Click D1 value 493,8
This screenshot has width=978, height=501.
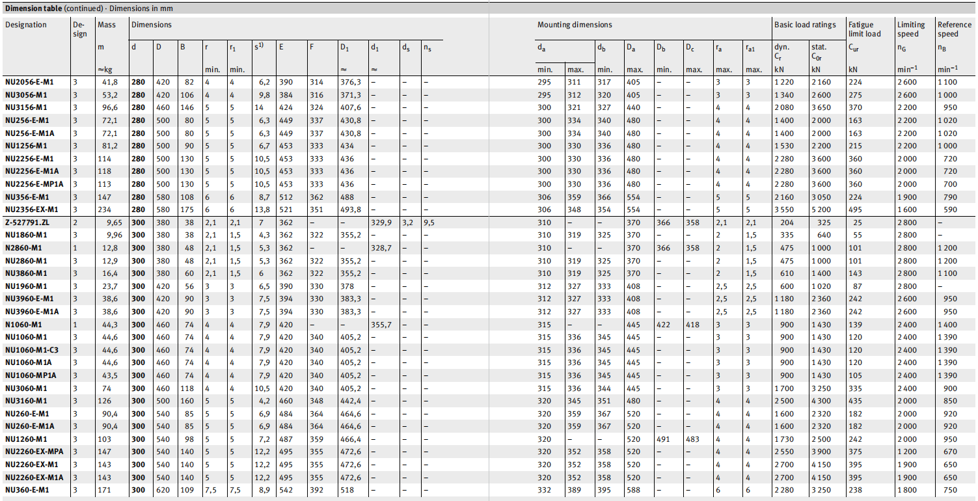click(x=350, y=210)
